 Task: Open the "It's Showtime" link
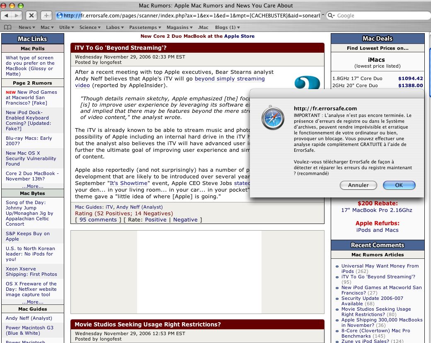pos(128,183)
